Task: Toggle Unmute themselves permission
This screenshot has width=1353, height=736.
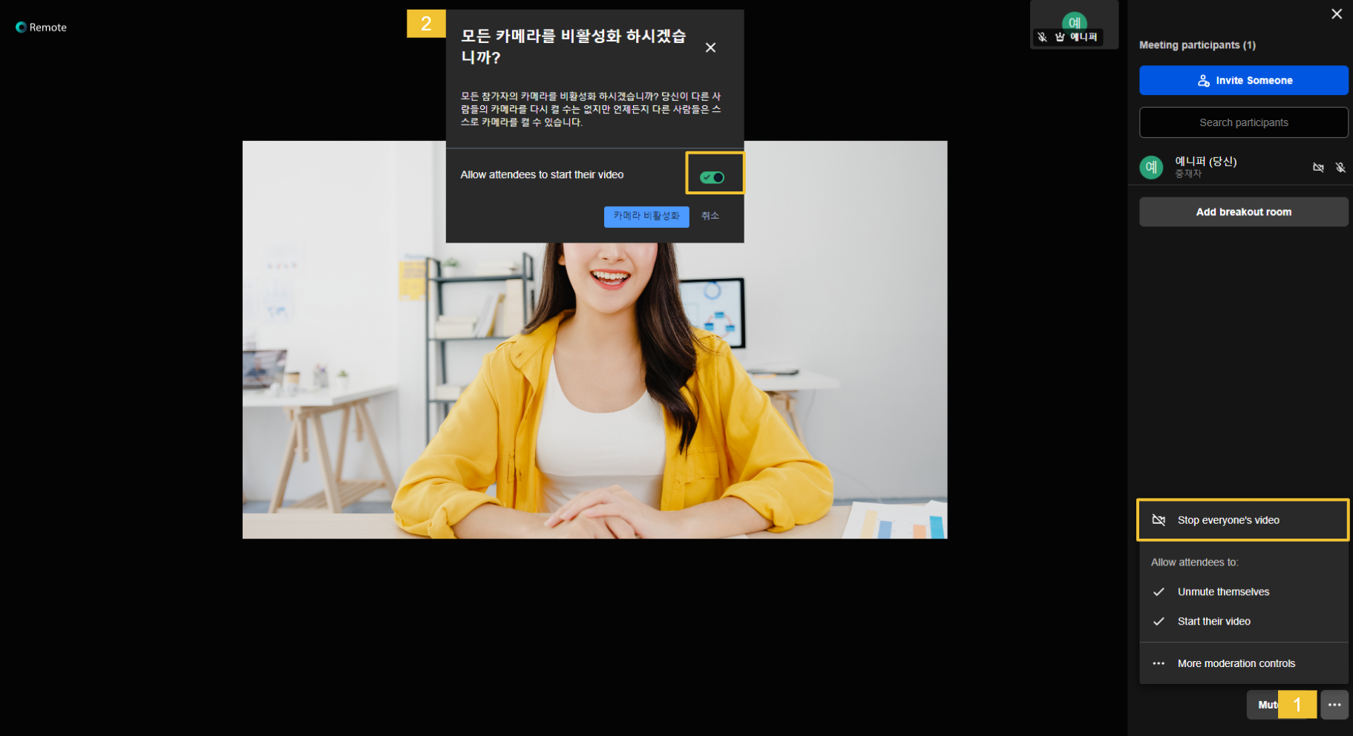Action: pyautogui.click(x=1223, y=592)
